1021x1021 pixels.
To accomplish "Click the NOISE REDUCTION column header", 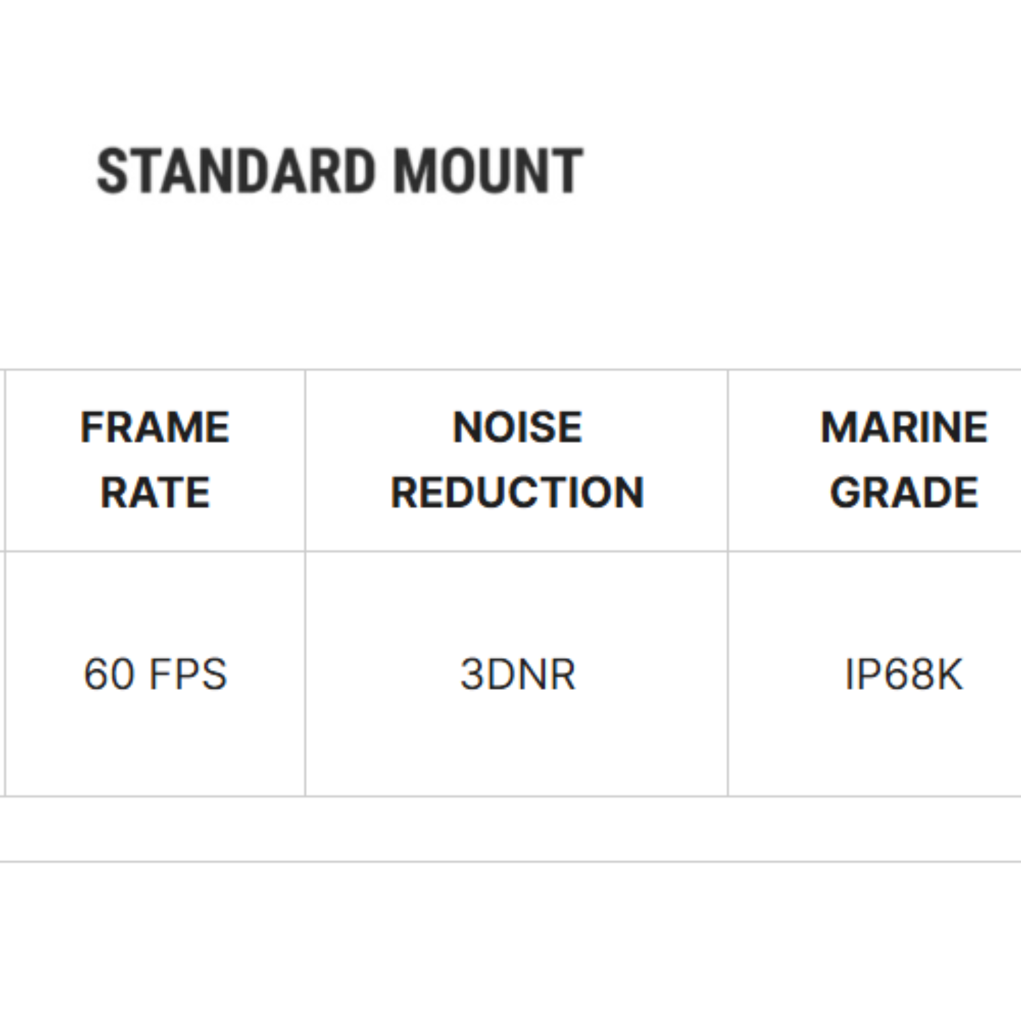I will tap(517, 459).
